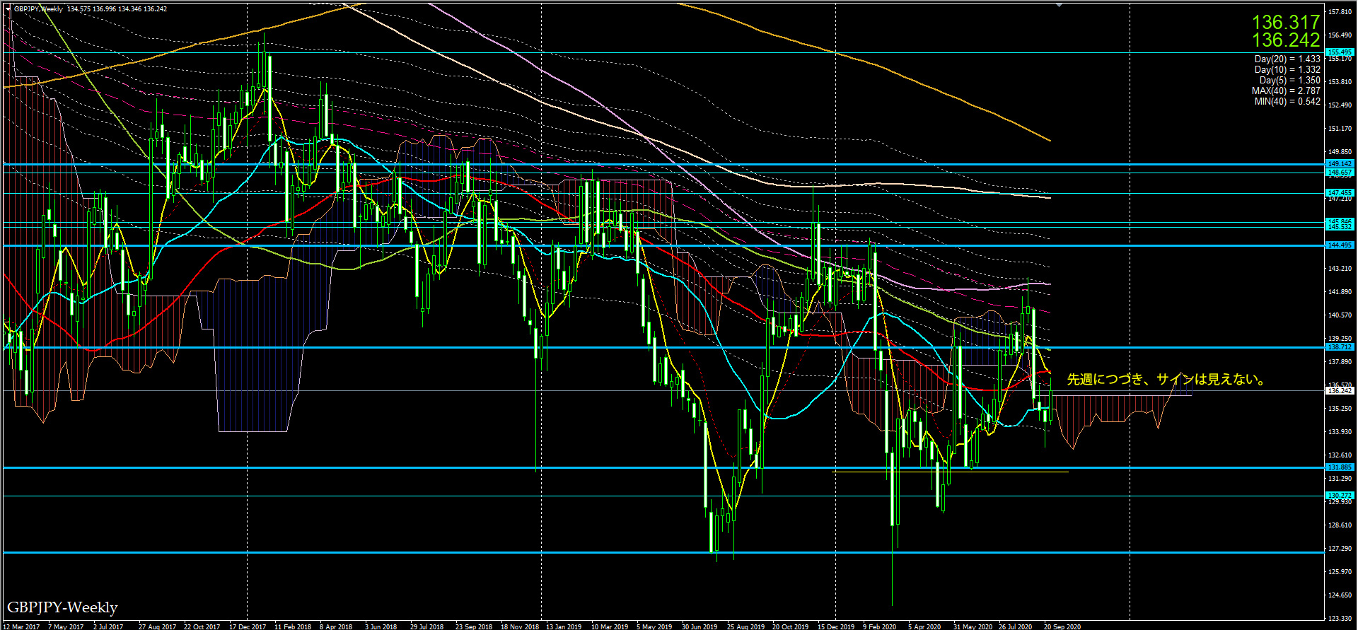The width and height of the screenshot is (1358, 630).
Task: Click the 13 Jan 2019 date label
Action: [564, 626]
